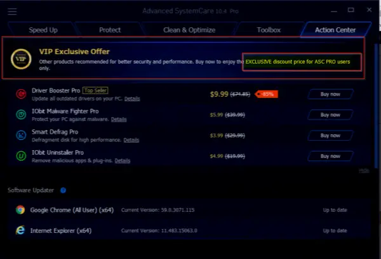Click the Software Updater heading
The width and height of the screenshot is (381, 259).
[x=30, y=190]
